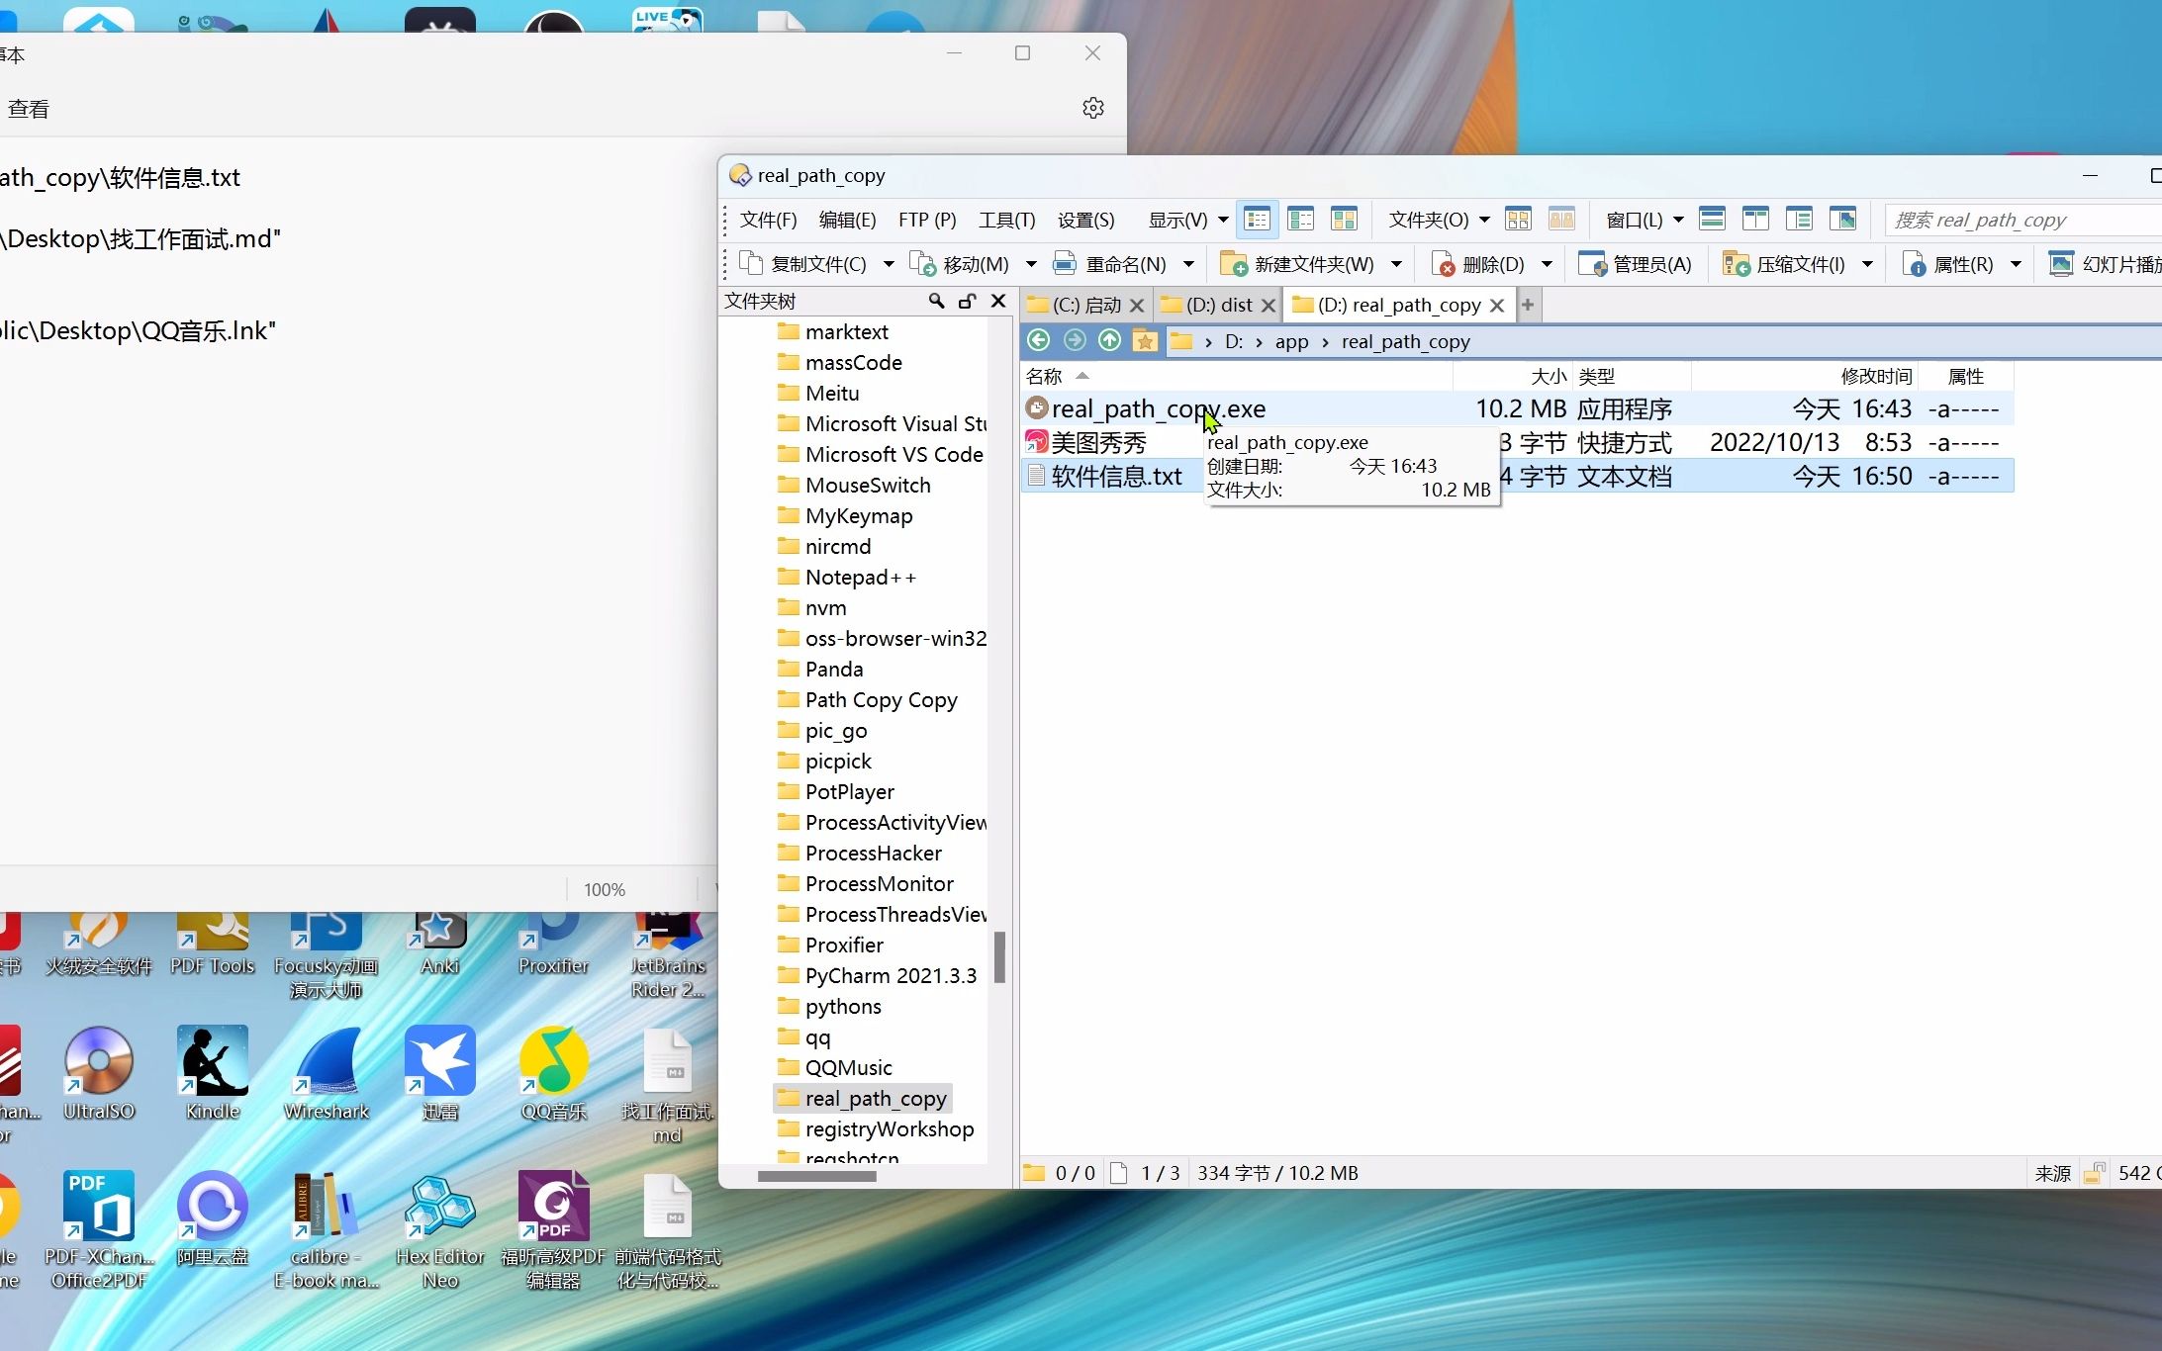The image size is (2162, 1351).
Task: Click the Back navigation arrow icon
Action: [x=1038, y=340]
